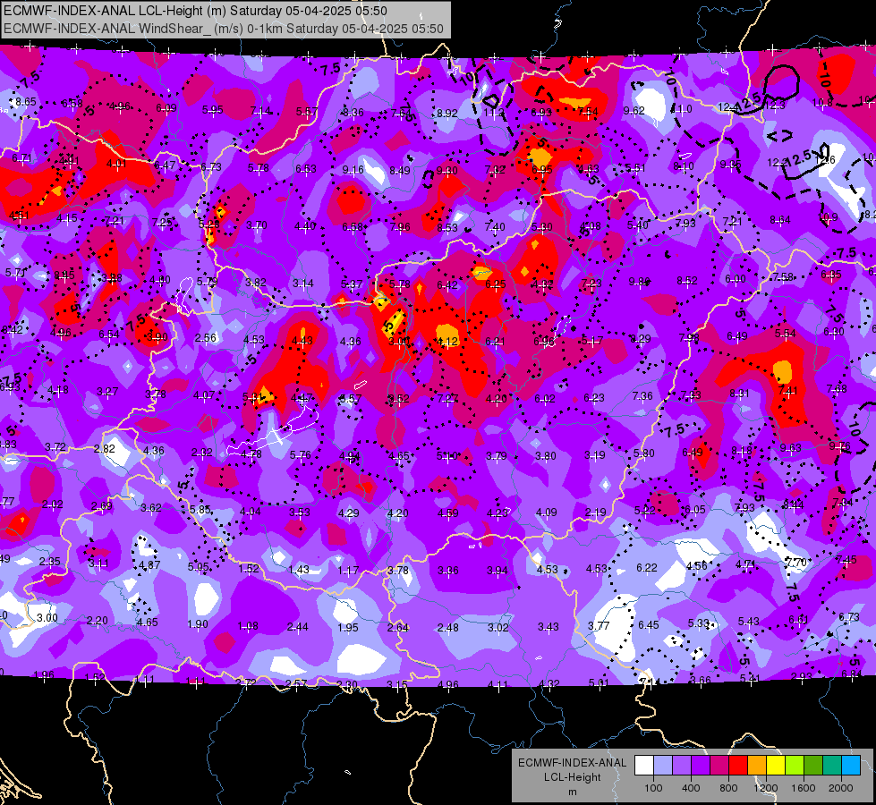Click the wind shear value '8.36'
The width and height of the screenshot is (876, 805).
click(353, 113)
